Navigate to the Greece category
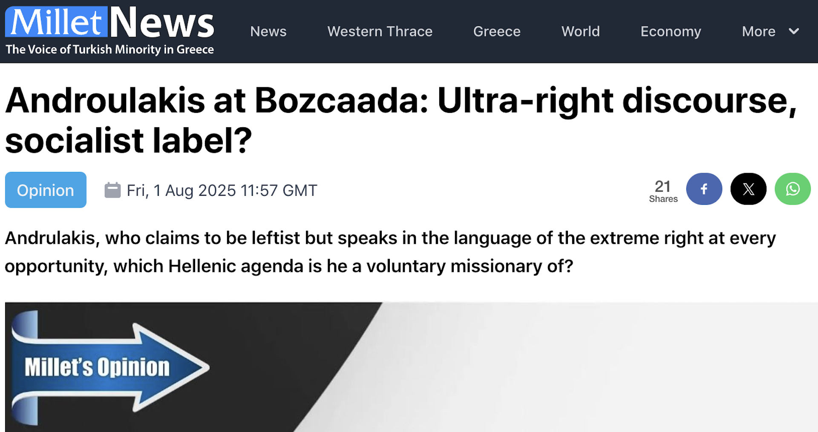Screen dimensions: 818x432 coord(496,31)
